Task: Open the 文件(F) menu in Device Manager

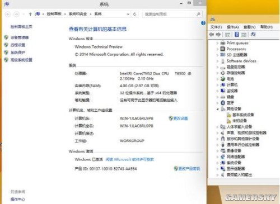Action: 216,27
